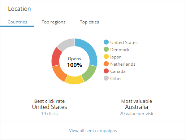Screen dimensions: 186x140
Task: Select the Denmark legend label
Action: (120, 50)
